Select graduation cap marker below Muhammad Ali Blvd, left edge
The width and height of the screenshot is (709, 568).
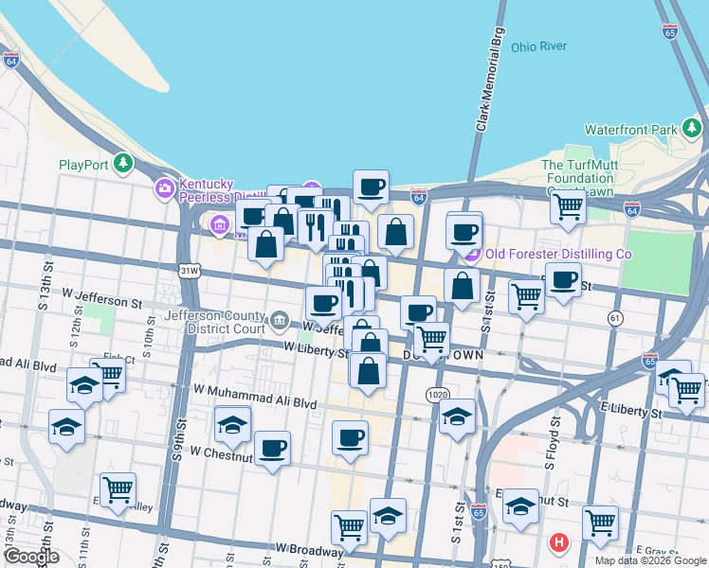[66, 428]
